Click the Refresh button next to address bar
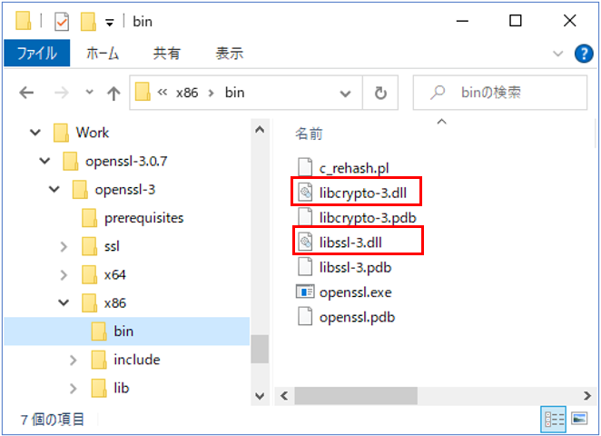 (380, 93)
